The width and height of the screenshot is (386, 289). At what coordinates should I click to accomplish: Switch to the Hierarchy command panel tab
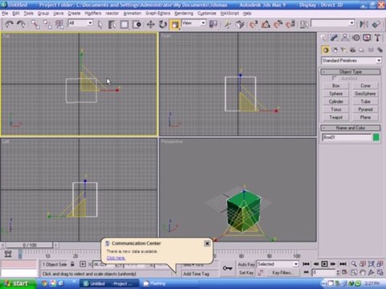[x=345, y=38]
